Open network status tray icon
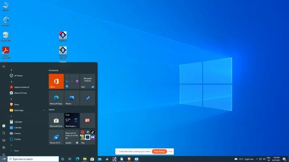 [261, 159]
